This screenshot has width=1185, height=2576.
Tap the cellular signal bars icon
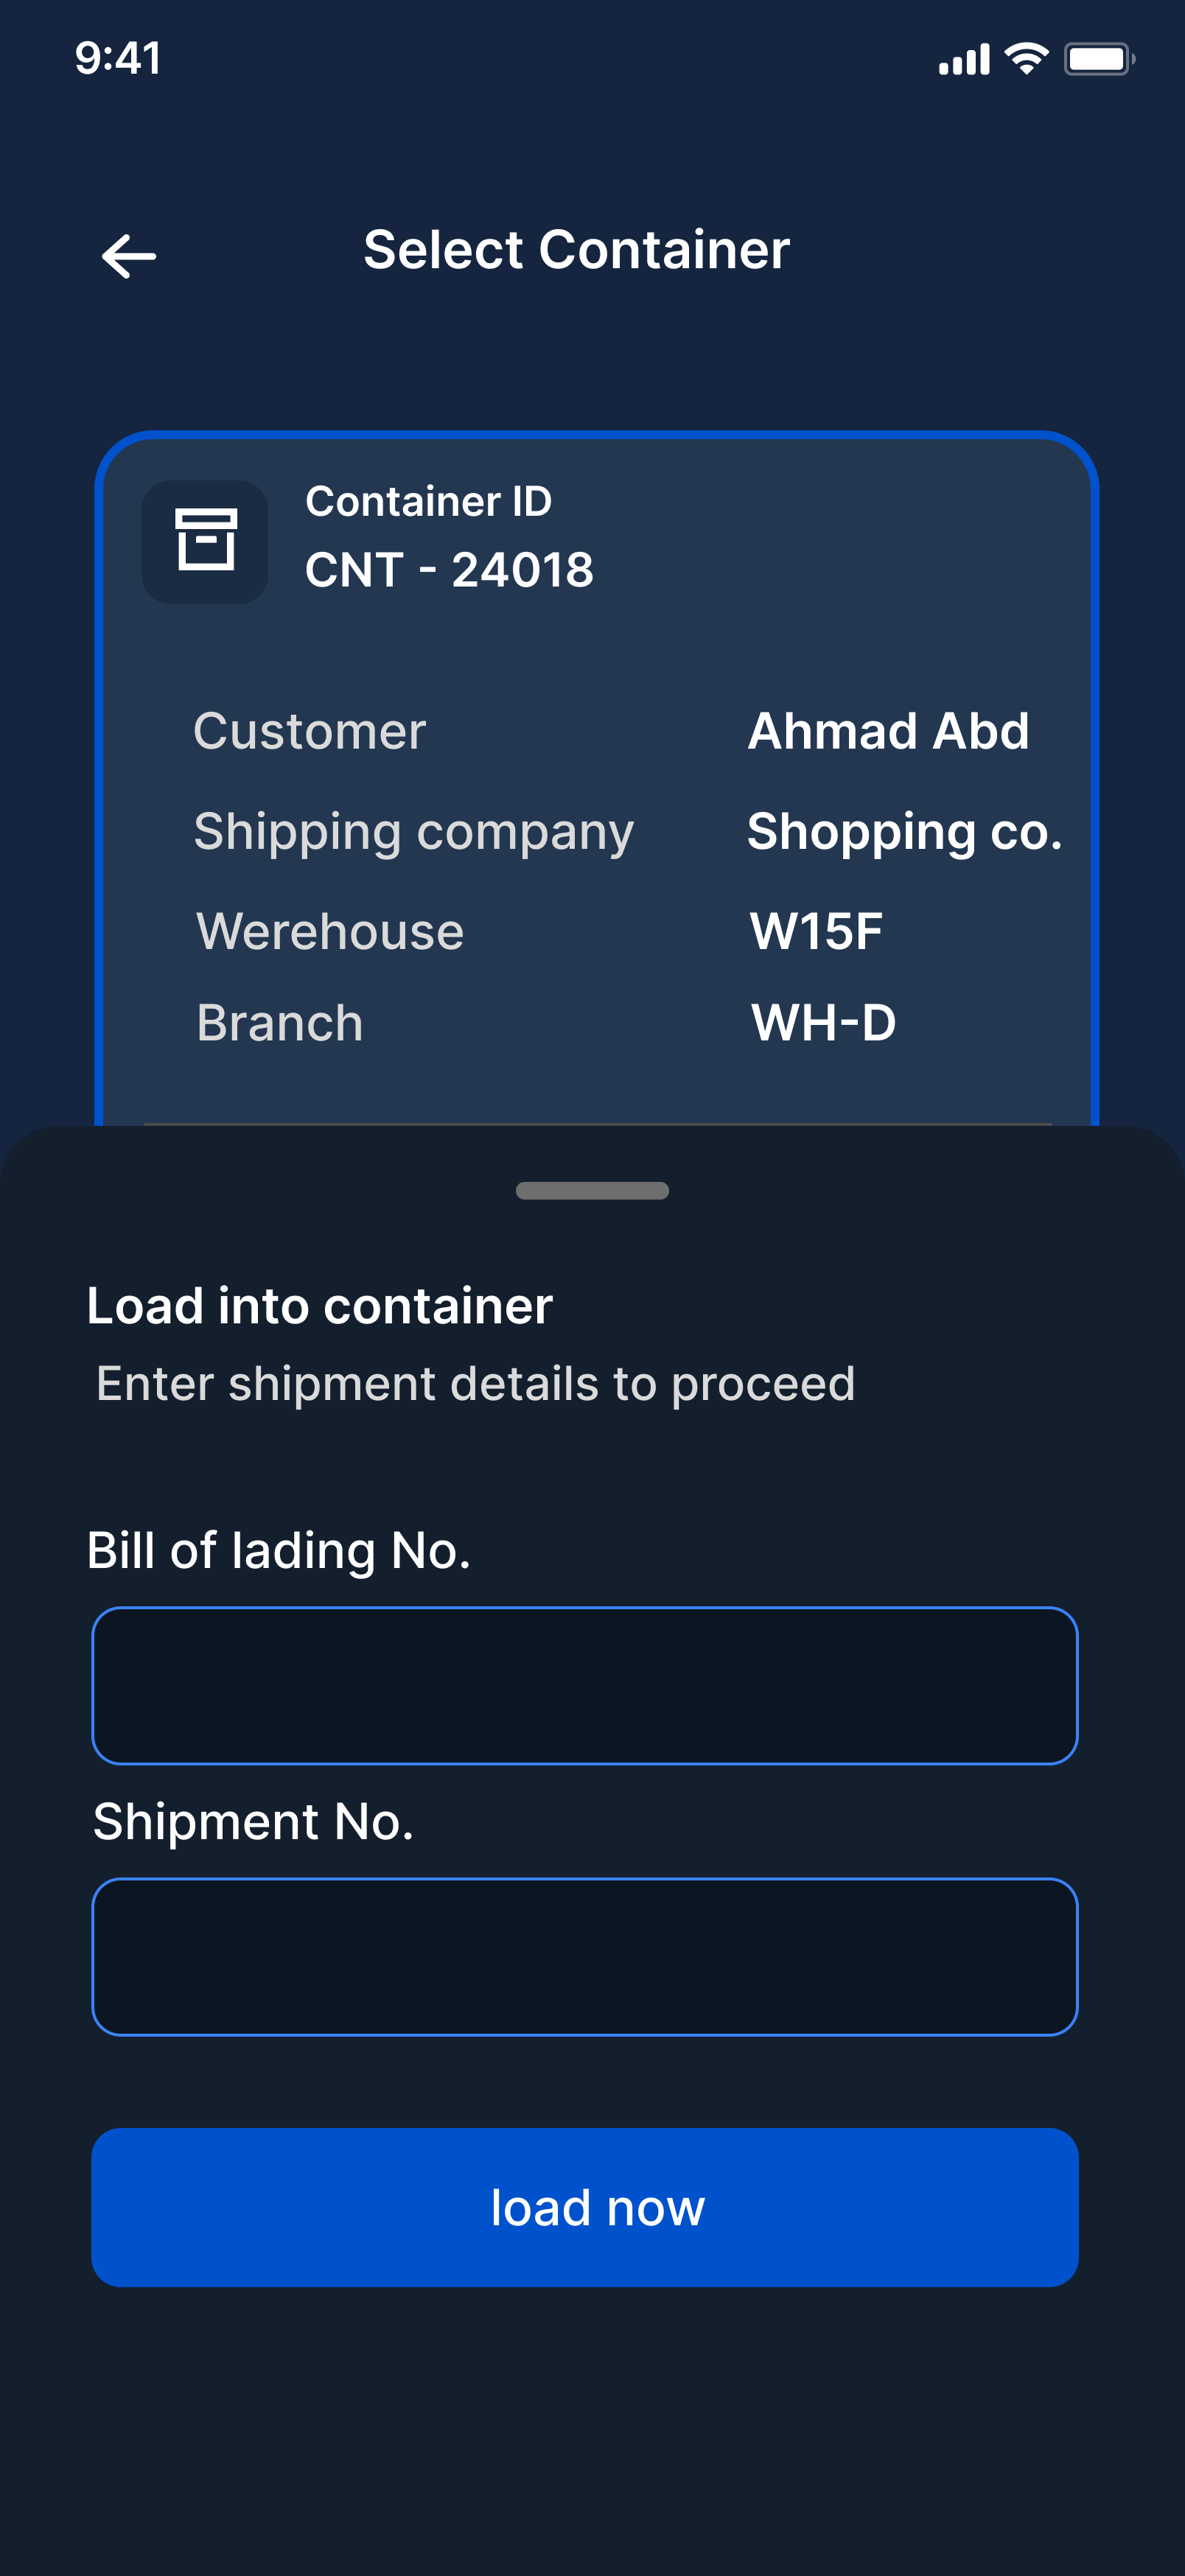[x=964, y=59]
